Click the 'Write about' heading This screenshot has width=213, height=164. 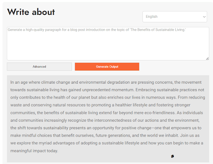pyautogui.click(x=31, y=12)
